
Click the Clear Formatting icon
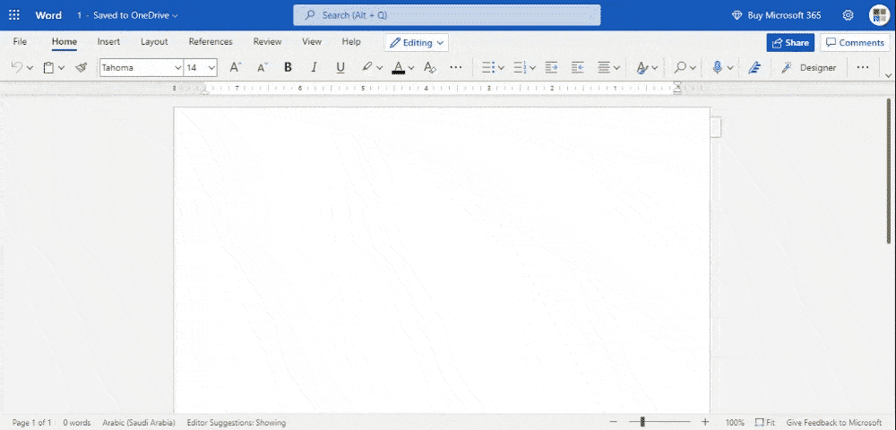429,67
